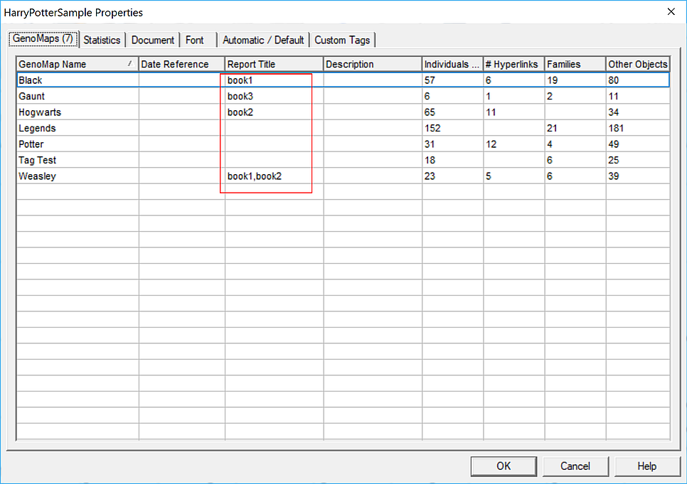This screenshot has width=687, height=484.
Task: Click the Description column header
Action: [373, 64]
